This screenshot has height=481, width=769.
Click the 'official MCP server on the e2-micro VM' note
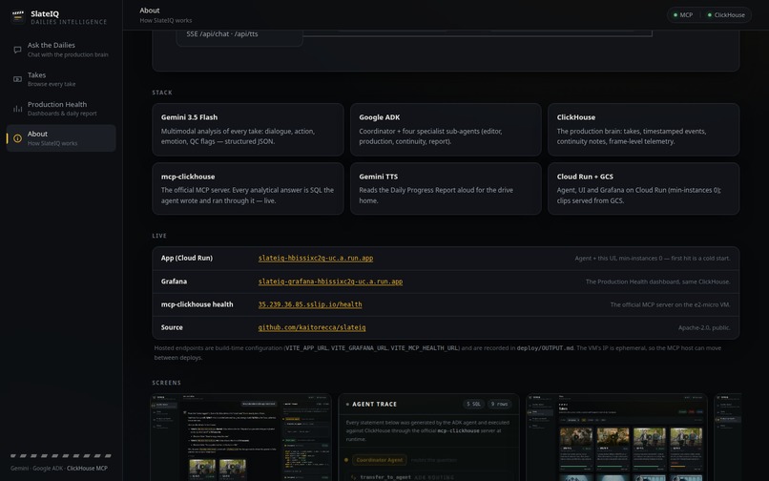670,304
